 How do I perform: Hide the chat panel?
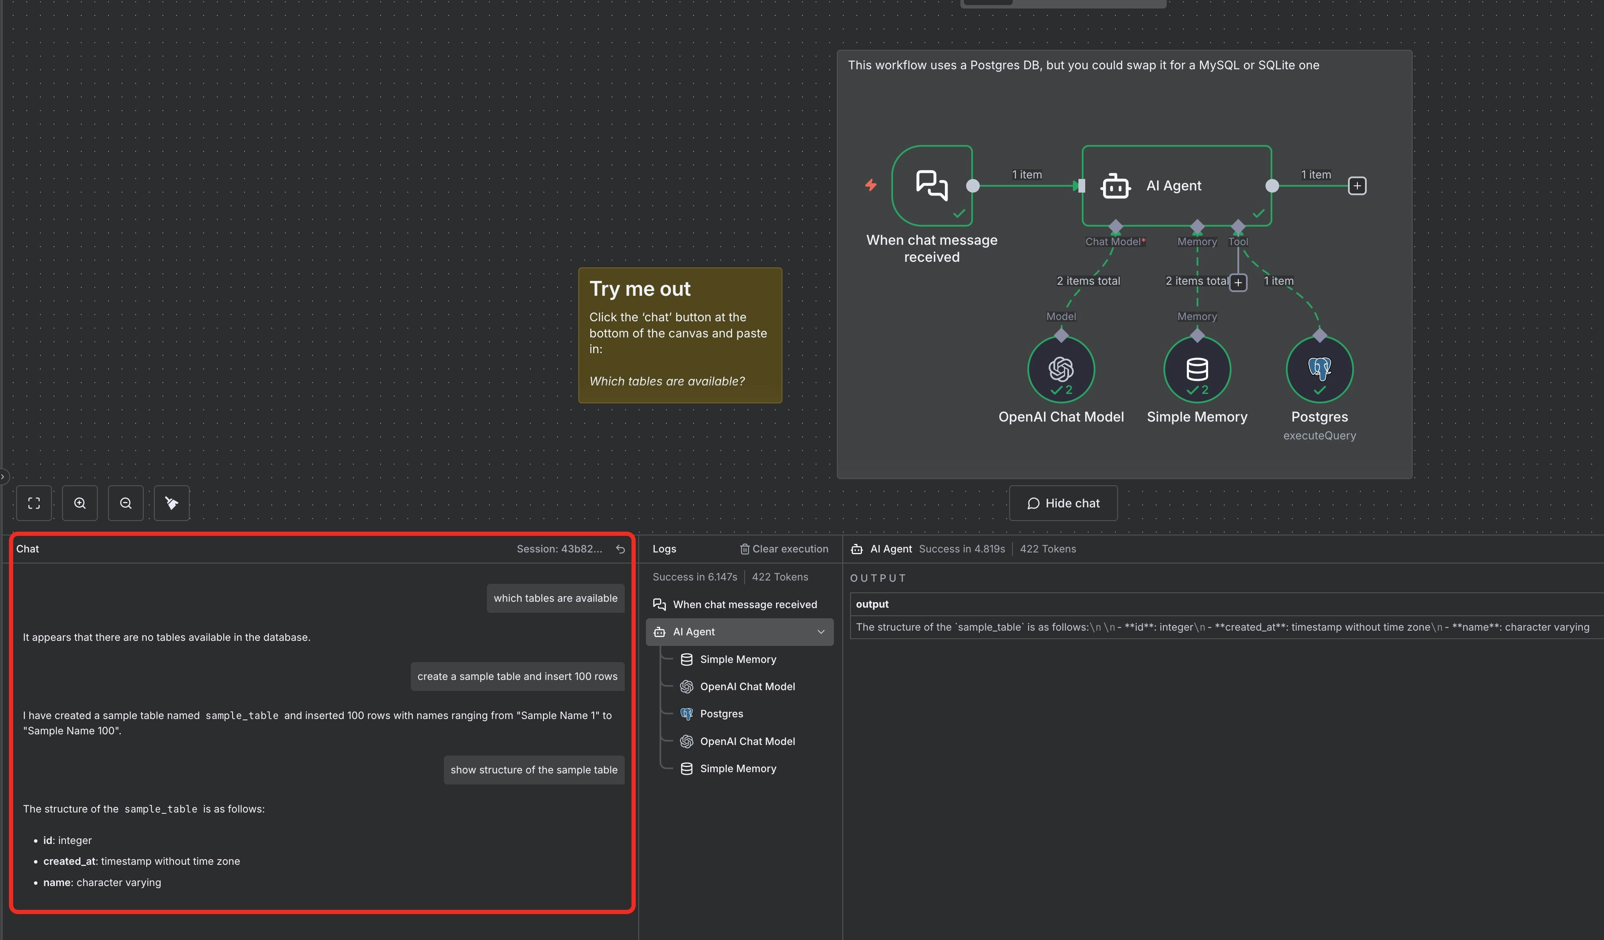pyautogui.click(x=1063, y=502)
